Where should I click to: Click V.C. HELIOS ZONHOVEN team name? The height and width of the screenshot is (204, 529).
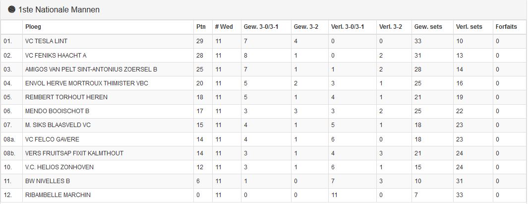pyautogui.click(x=59, y=167)
